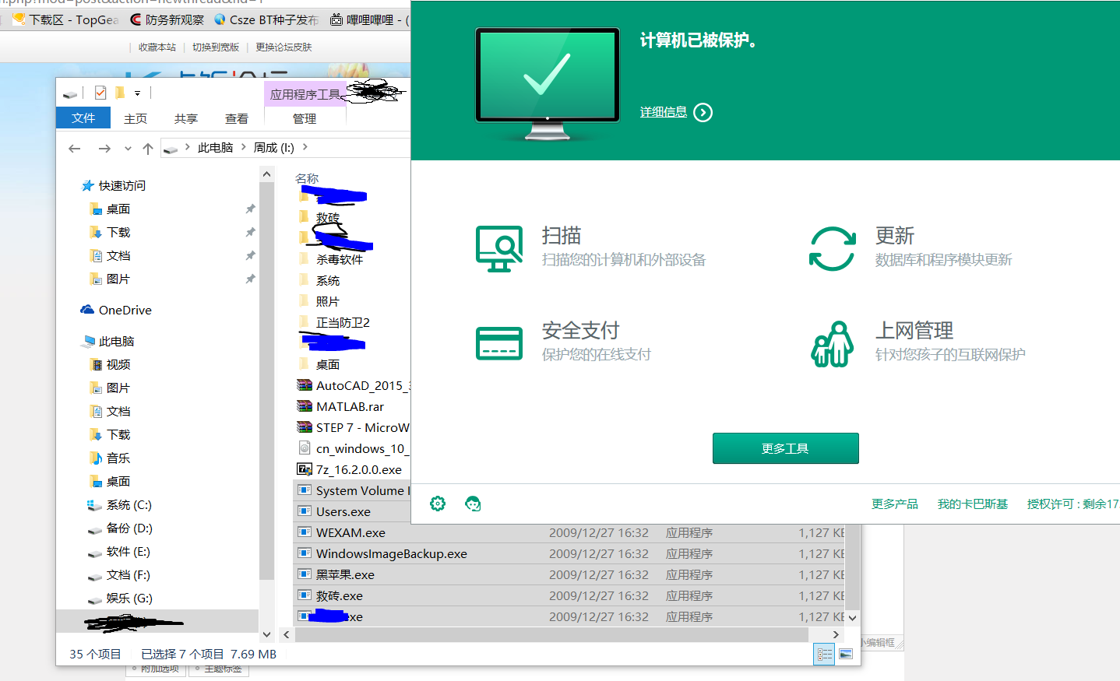Unpin 桌面 from quick access pin icon
The width and height of the screenshot is (1120, 681).
coord(250,209)
